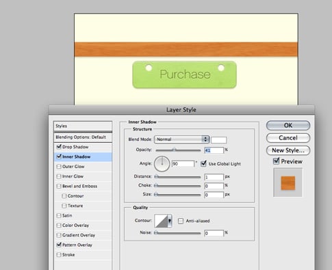
Task: Enable the Color Overlay checkbox
Action: pyautogui.click(x=59, y=226)
